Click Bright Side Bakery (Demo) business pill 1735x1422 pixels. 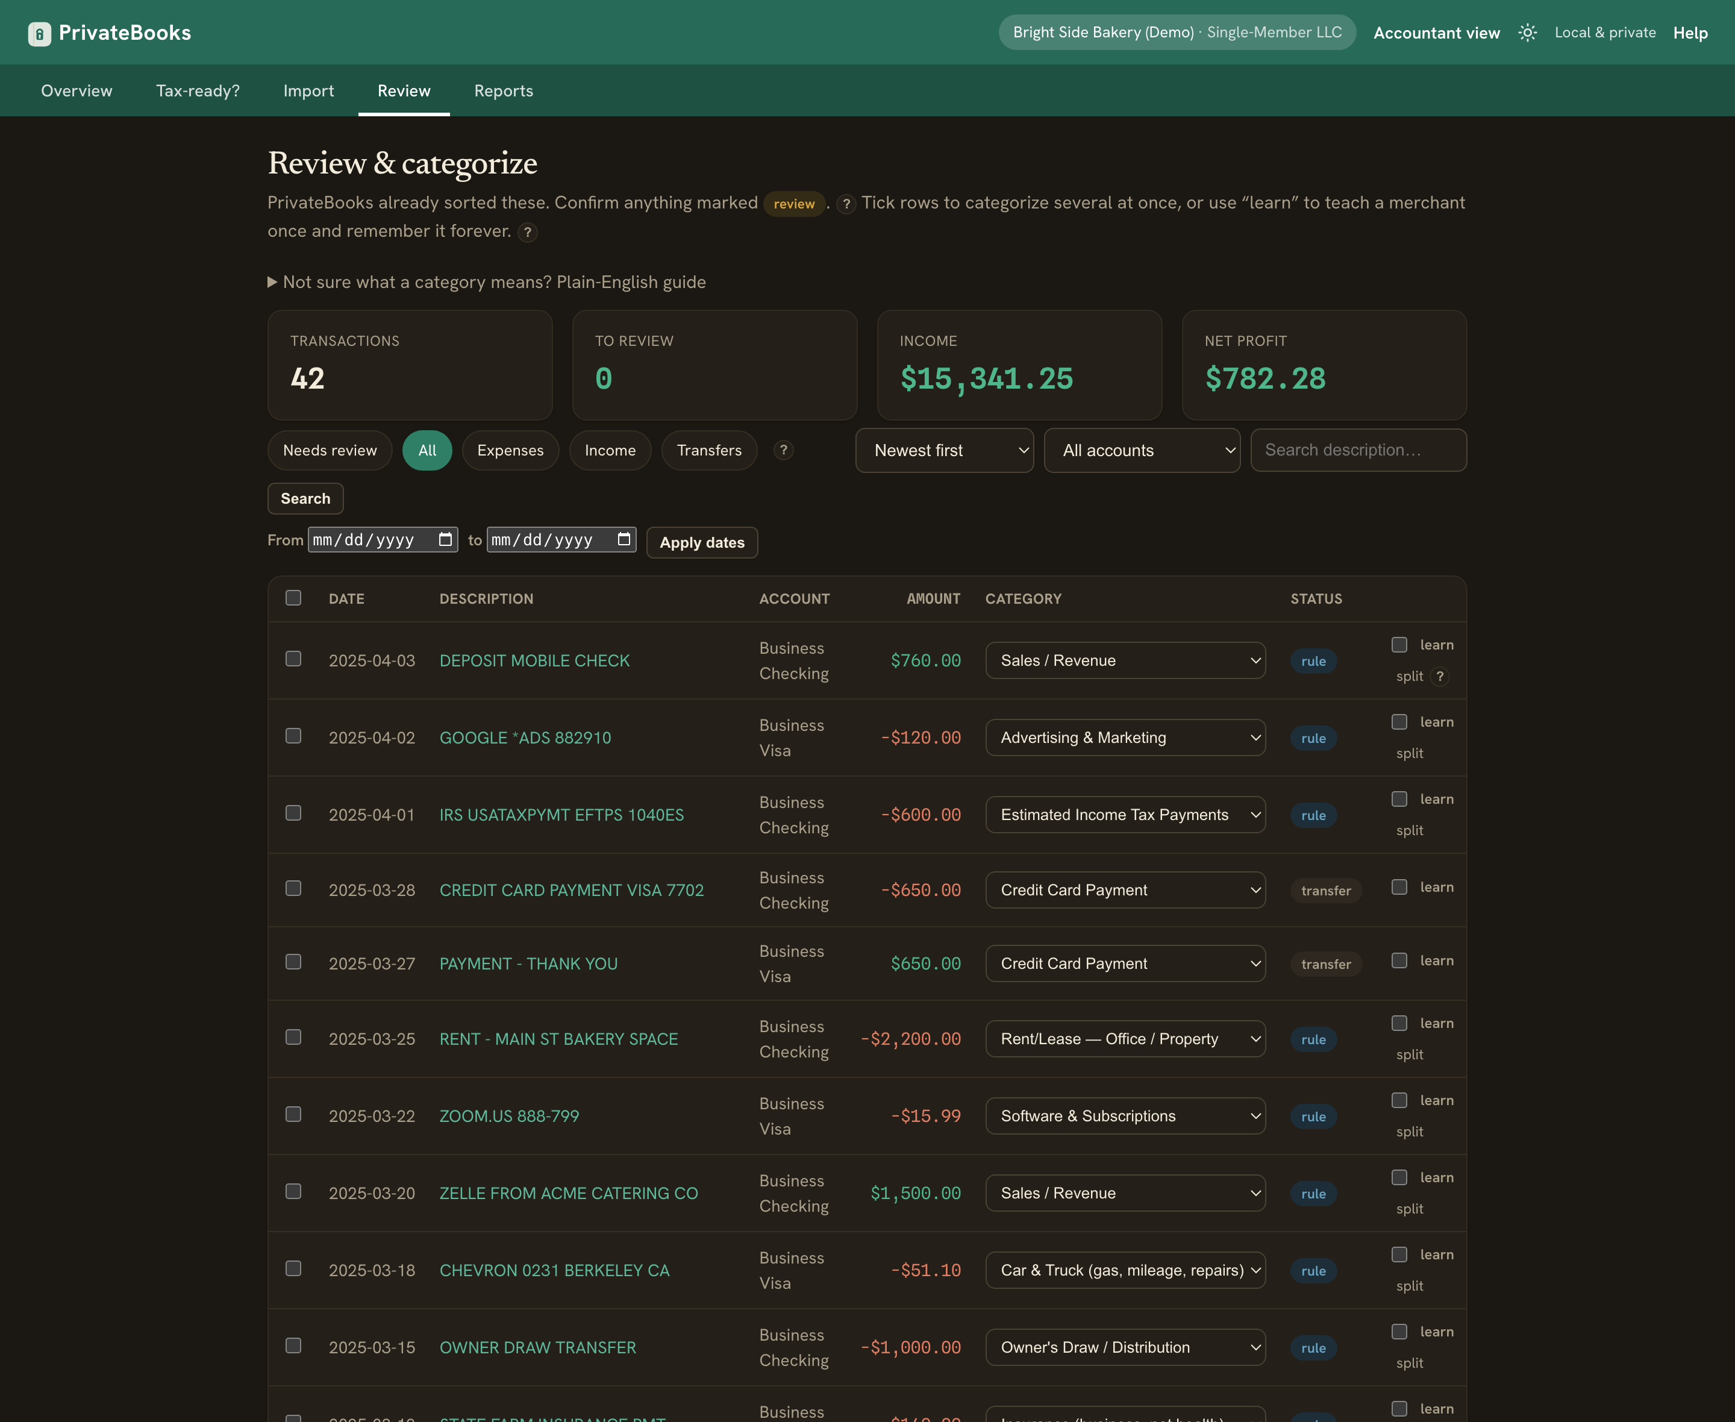click(1177, 33)
